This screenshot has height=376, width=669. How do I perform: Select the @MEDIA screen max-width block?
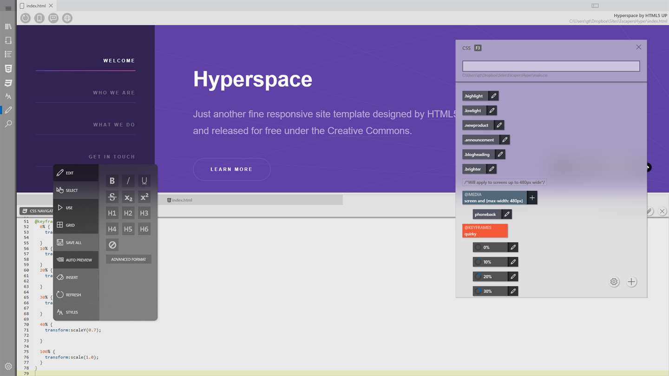[x=494, y=198]
